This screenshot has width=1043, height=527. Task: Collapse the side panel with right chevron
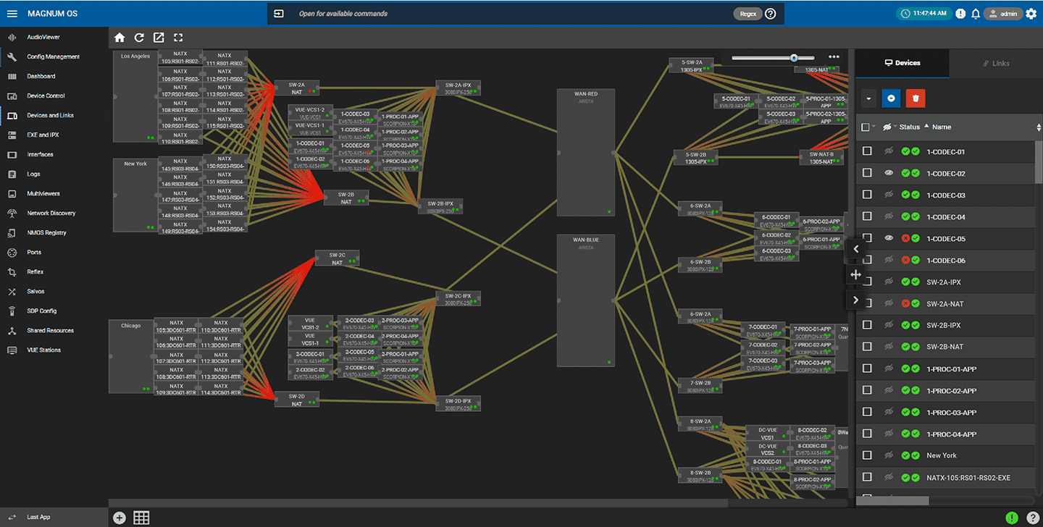(x=855, y=300)
